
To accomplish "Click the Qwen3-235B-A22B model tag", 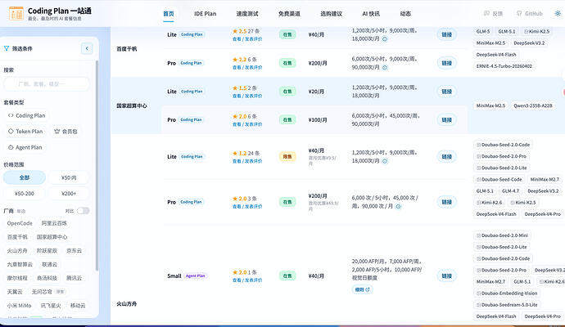I will 532,105.
